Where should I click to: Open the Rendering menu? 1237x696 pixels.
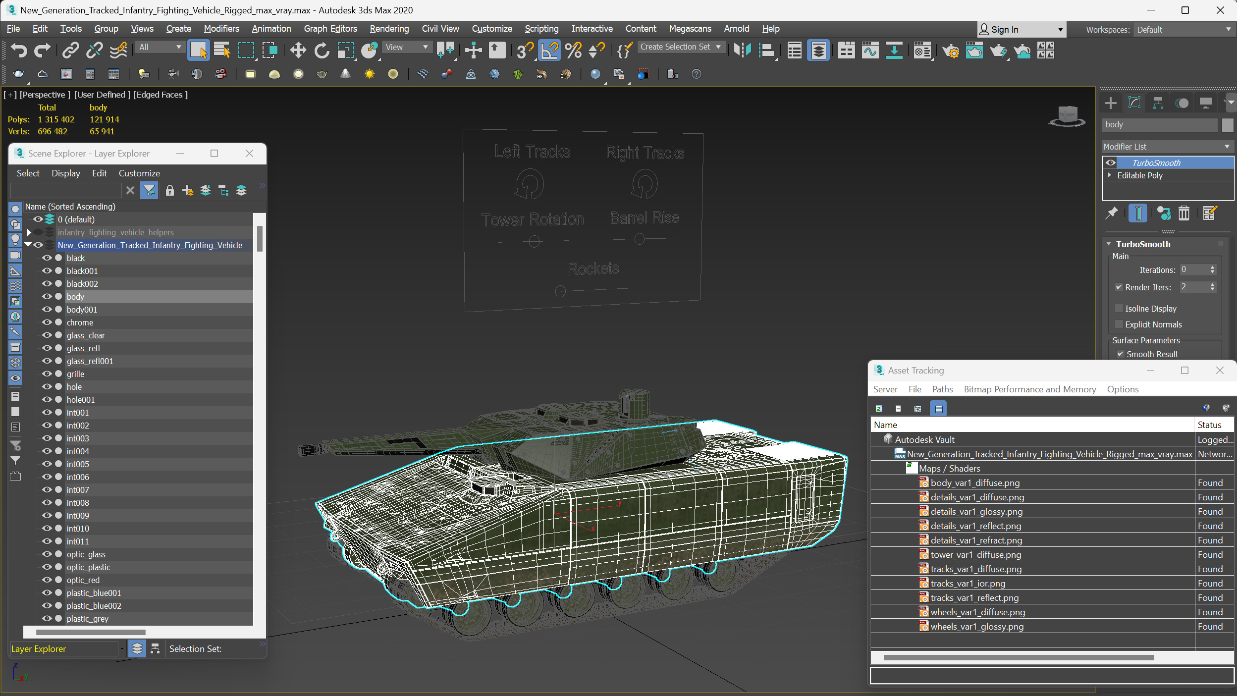(x=389, y=29)
